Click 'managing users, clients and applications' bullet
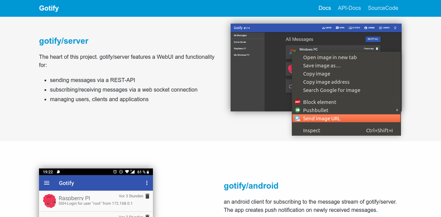Image resolution: width=441 pixels, height=217 pixels. pyautogui.click(x=99, y=99)
